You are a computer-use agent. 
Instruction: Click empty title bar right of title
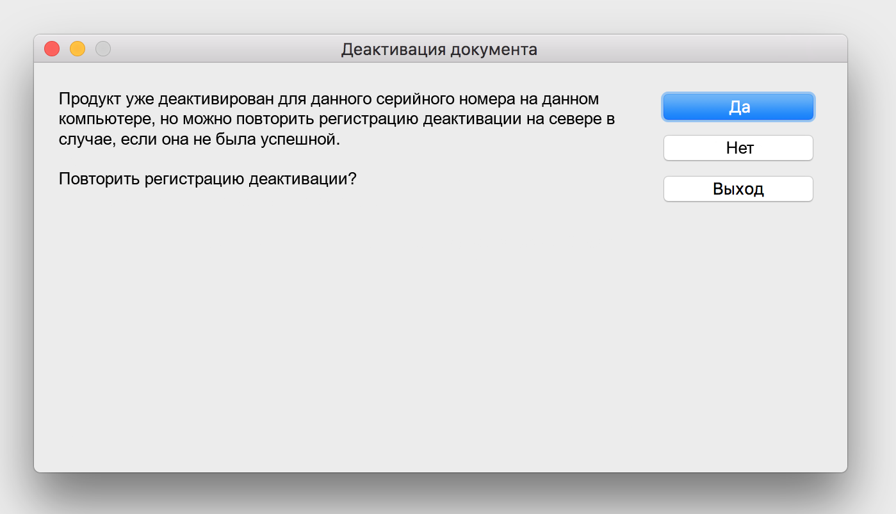click(692, 49)
